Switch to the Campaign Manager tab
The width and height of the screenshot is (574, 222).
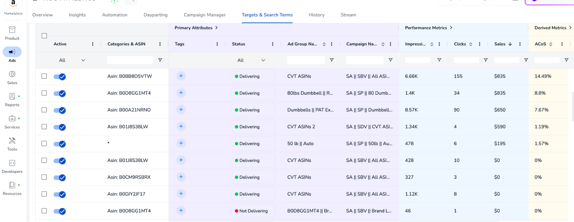pyautogui.click(x=205, y=15)
